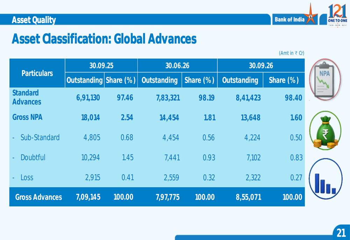This screenshot has width=350, height=240.
Task: Click the Share (%) header under 30.09.26
Action: (x=284, y=80)
